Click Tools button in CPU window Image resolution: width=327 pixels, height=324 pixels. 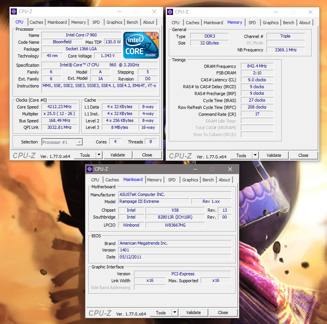[85, 155]
